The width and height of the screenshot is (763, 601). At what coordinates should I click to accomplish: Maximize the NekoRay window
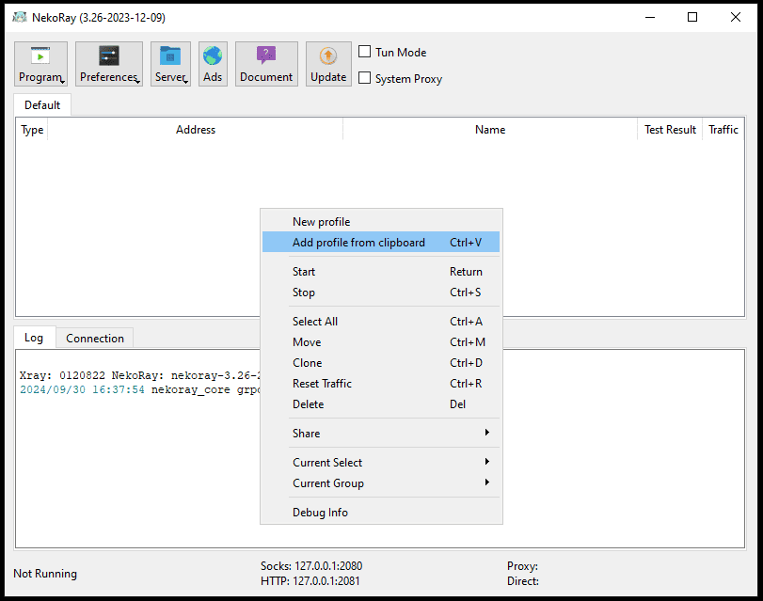(692, 18)
